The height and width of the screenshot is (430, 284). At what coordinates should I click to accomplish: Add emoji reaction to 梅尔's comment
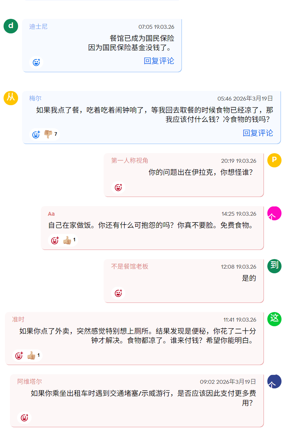click(x=36, y=134)
